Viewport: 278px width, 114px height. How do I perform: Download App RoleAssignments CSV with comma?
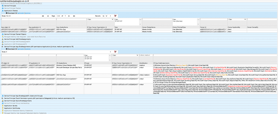(x=27, y=49)
